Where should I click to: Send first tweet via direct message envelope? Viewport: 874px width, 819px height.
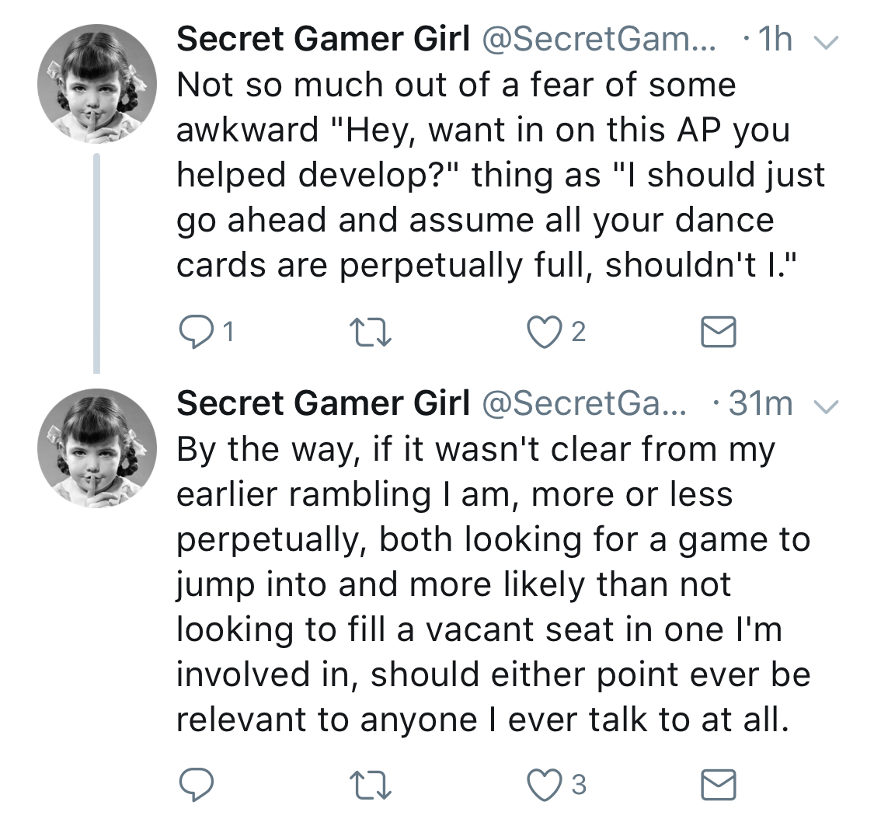pos(719,333)
